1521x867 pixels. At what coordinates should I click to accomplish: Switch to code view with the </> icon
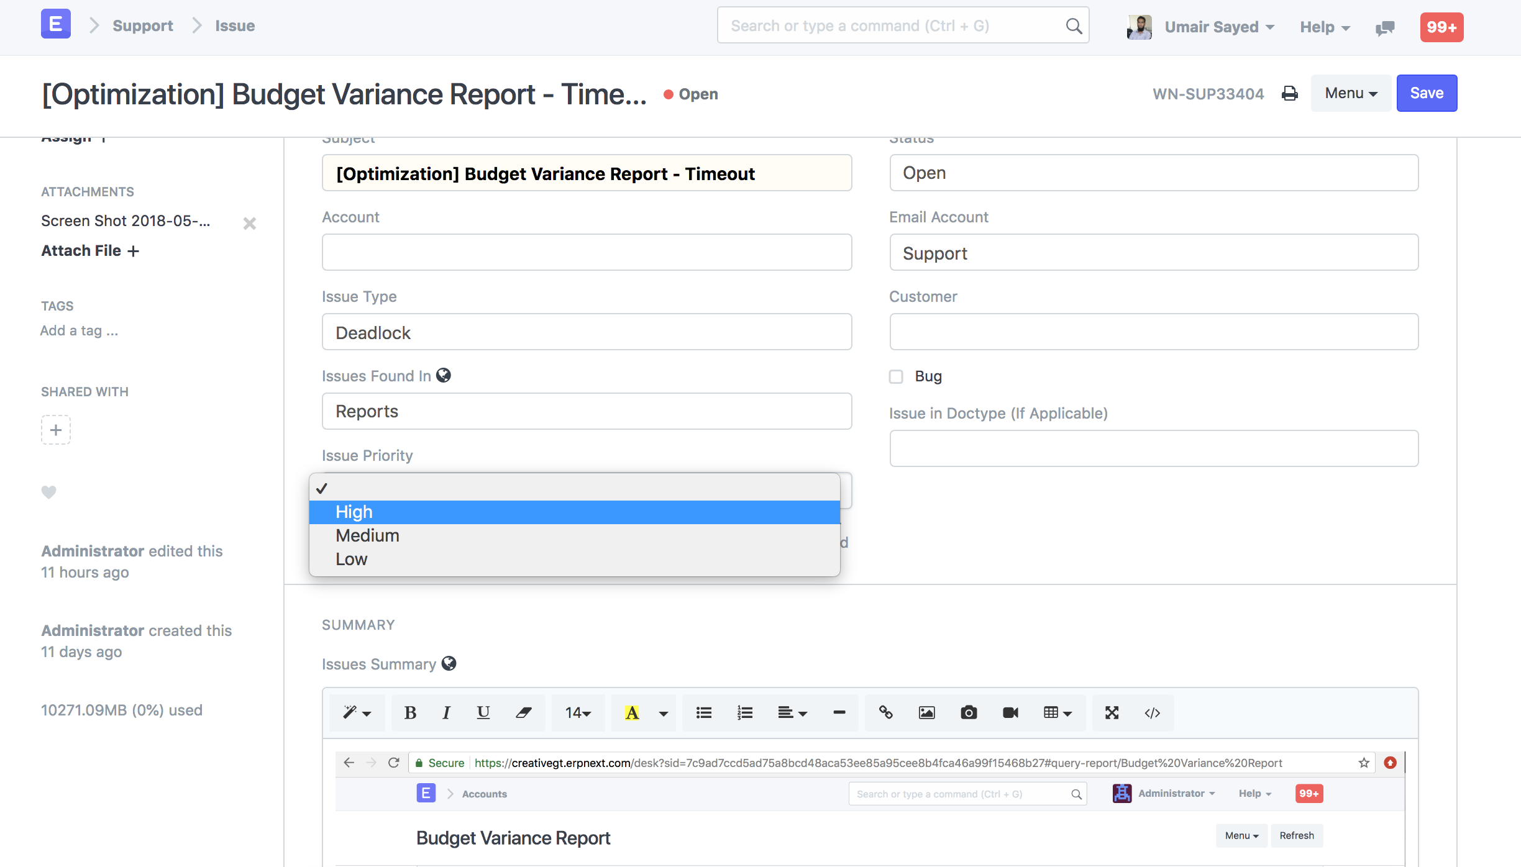(x=1153, y=713)
